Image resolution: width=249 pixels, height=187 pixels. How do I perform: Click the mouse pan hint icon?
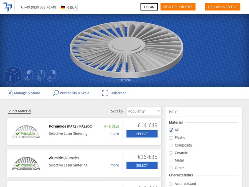click(51, 75)
